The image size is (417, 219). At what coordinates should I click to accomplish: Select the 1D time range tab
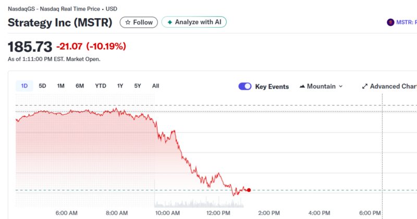(x=24, y=86)
